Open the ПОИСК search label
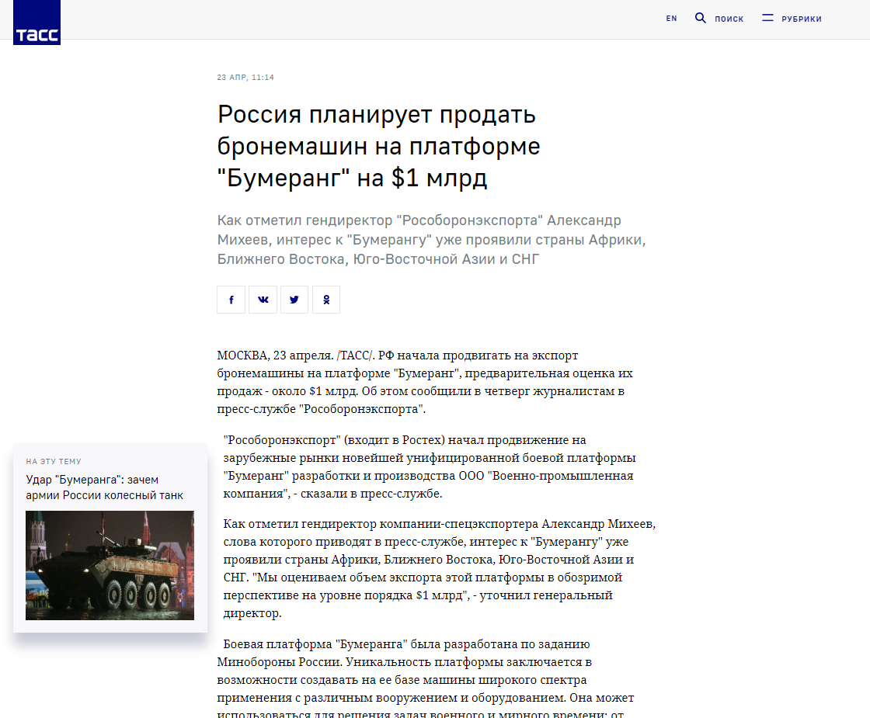This screenshot has width=870, height=718. click(x=729, y=19)
